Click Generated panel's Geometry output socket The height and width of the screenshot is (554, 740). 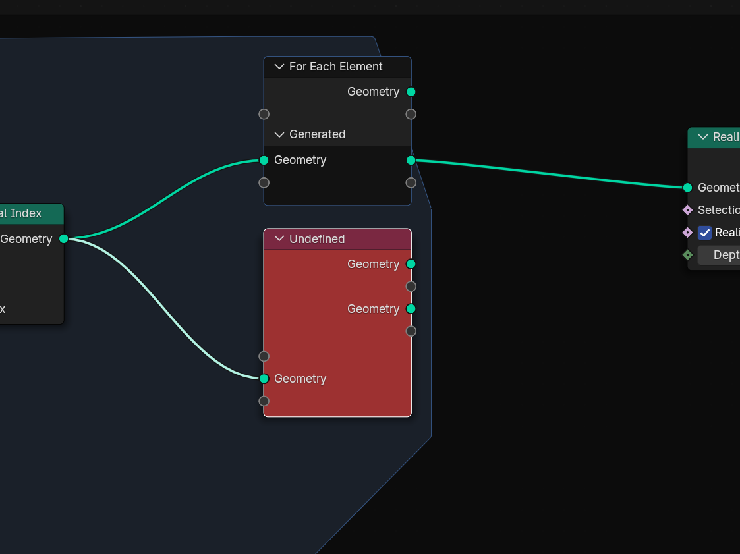pos(411,161)
